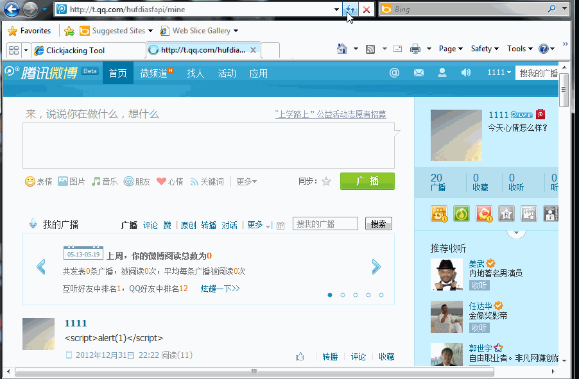
Task: Click the speaker notification icon in header
Action: click(466, 72)
